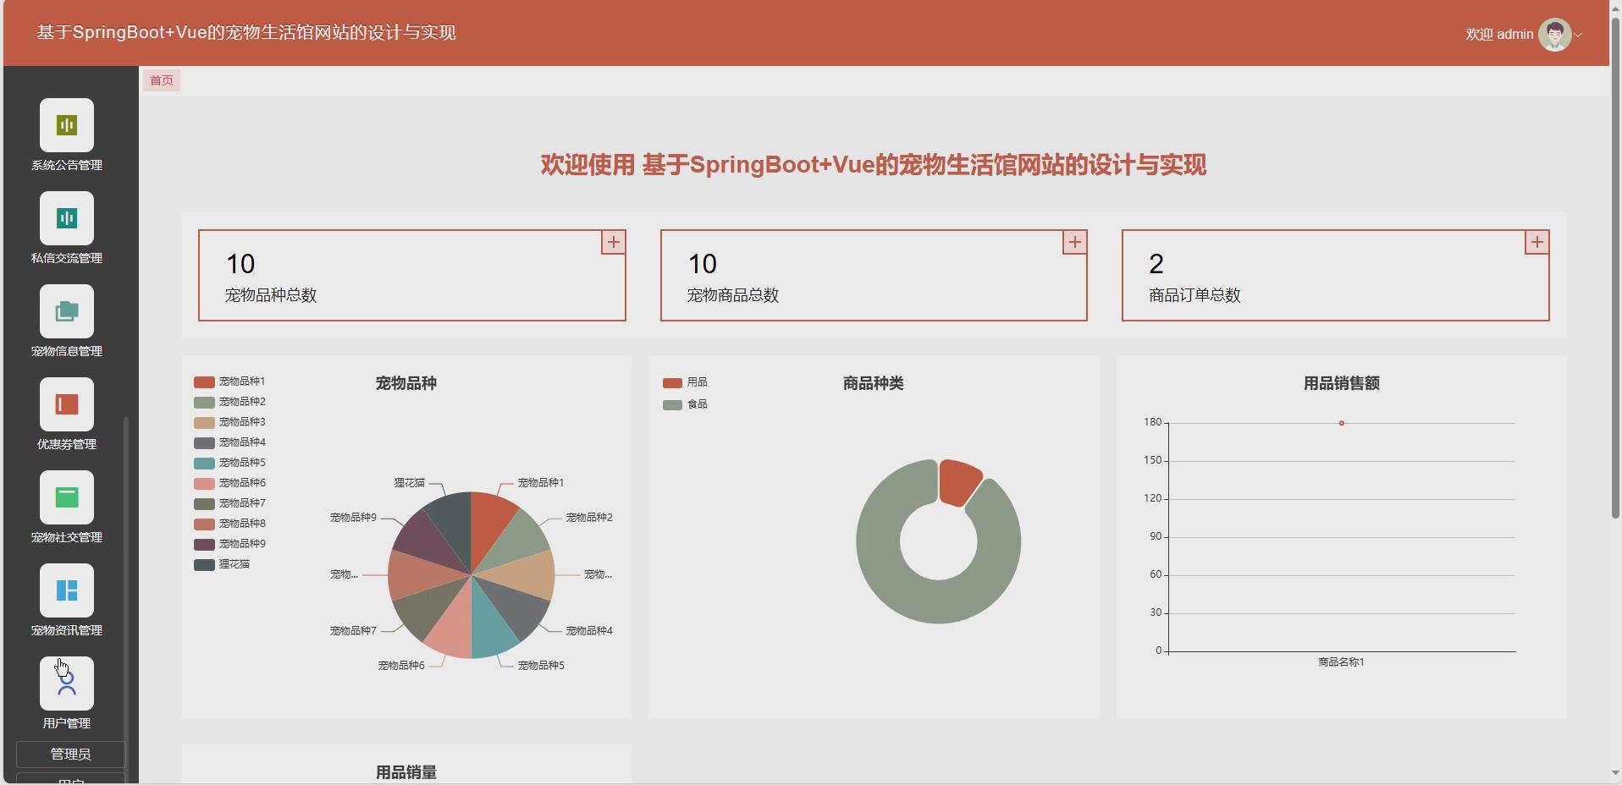The height and width of the screenshot is (785, 1622).
Task: Click the 宠物品种总数 statistic card
Action: point(412,275)
